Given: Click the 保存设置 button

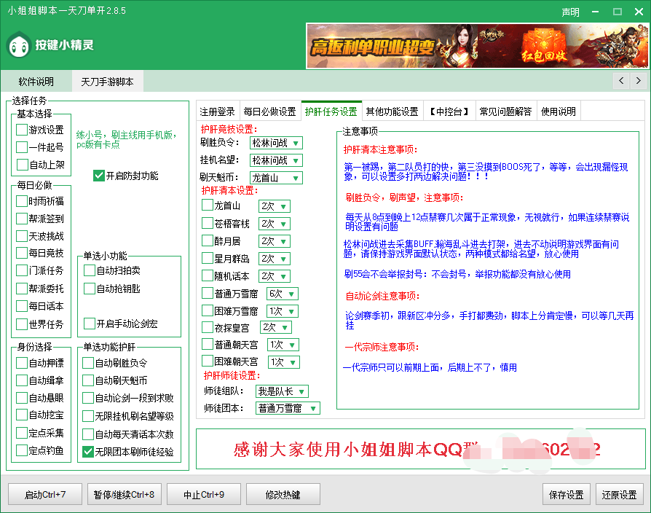Looking at the screenshot, I should click(x=566, y=495).
